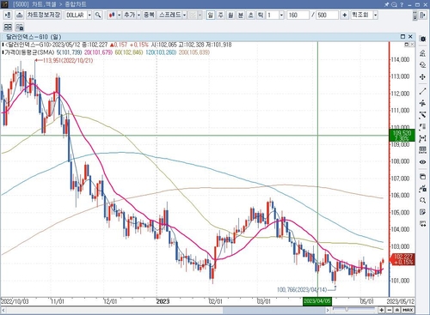
Task: Click the help question mark in title bar
Action: pos(402,4)
